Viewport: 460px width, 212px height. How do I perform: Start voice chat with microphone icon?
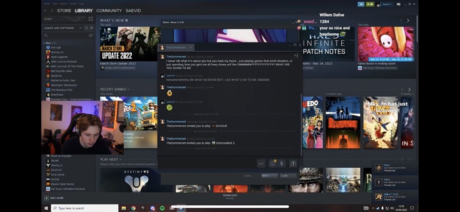pos(293,163)
